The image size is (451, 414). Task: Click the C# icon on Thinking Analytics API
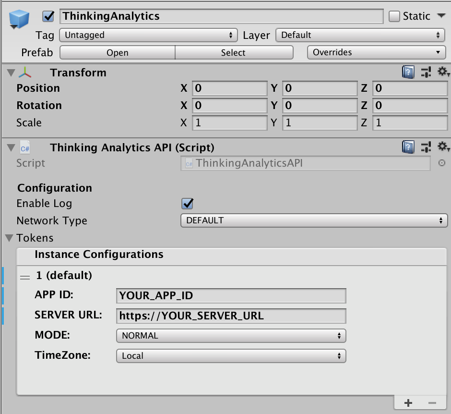pos(24,147)
